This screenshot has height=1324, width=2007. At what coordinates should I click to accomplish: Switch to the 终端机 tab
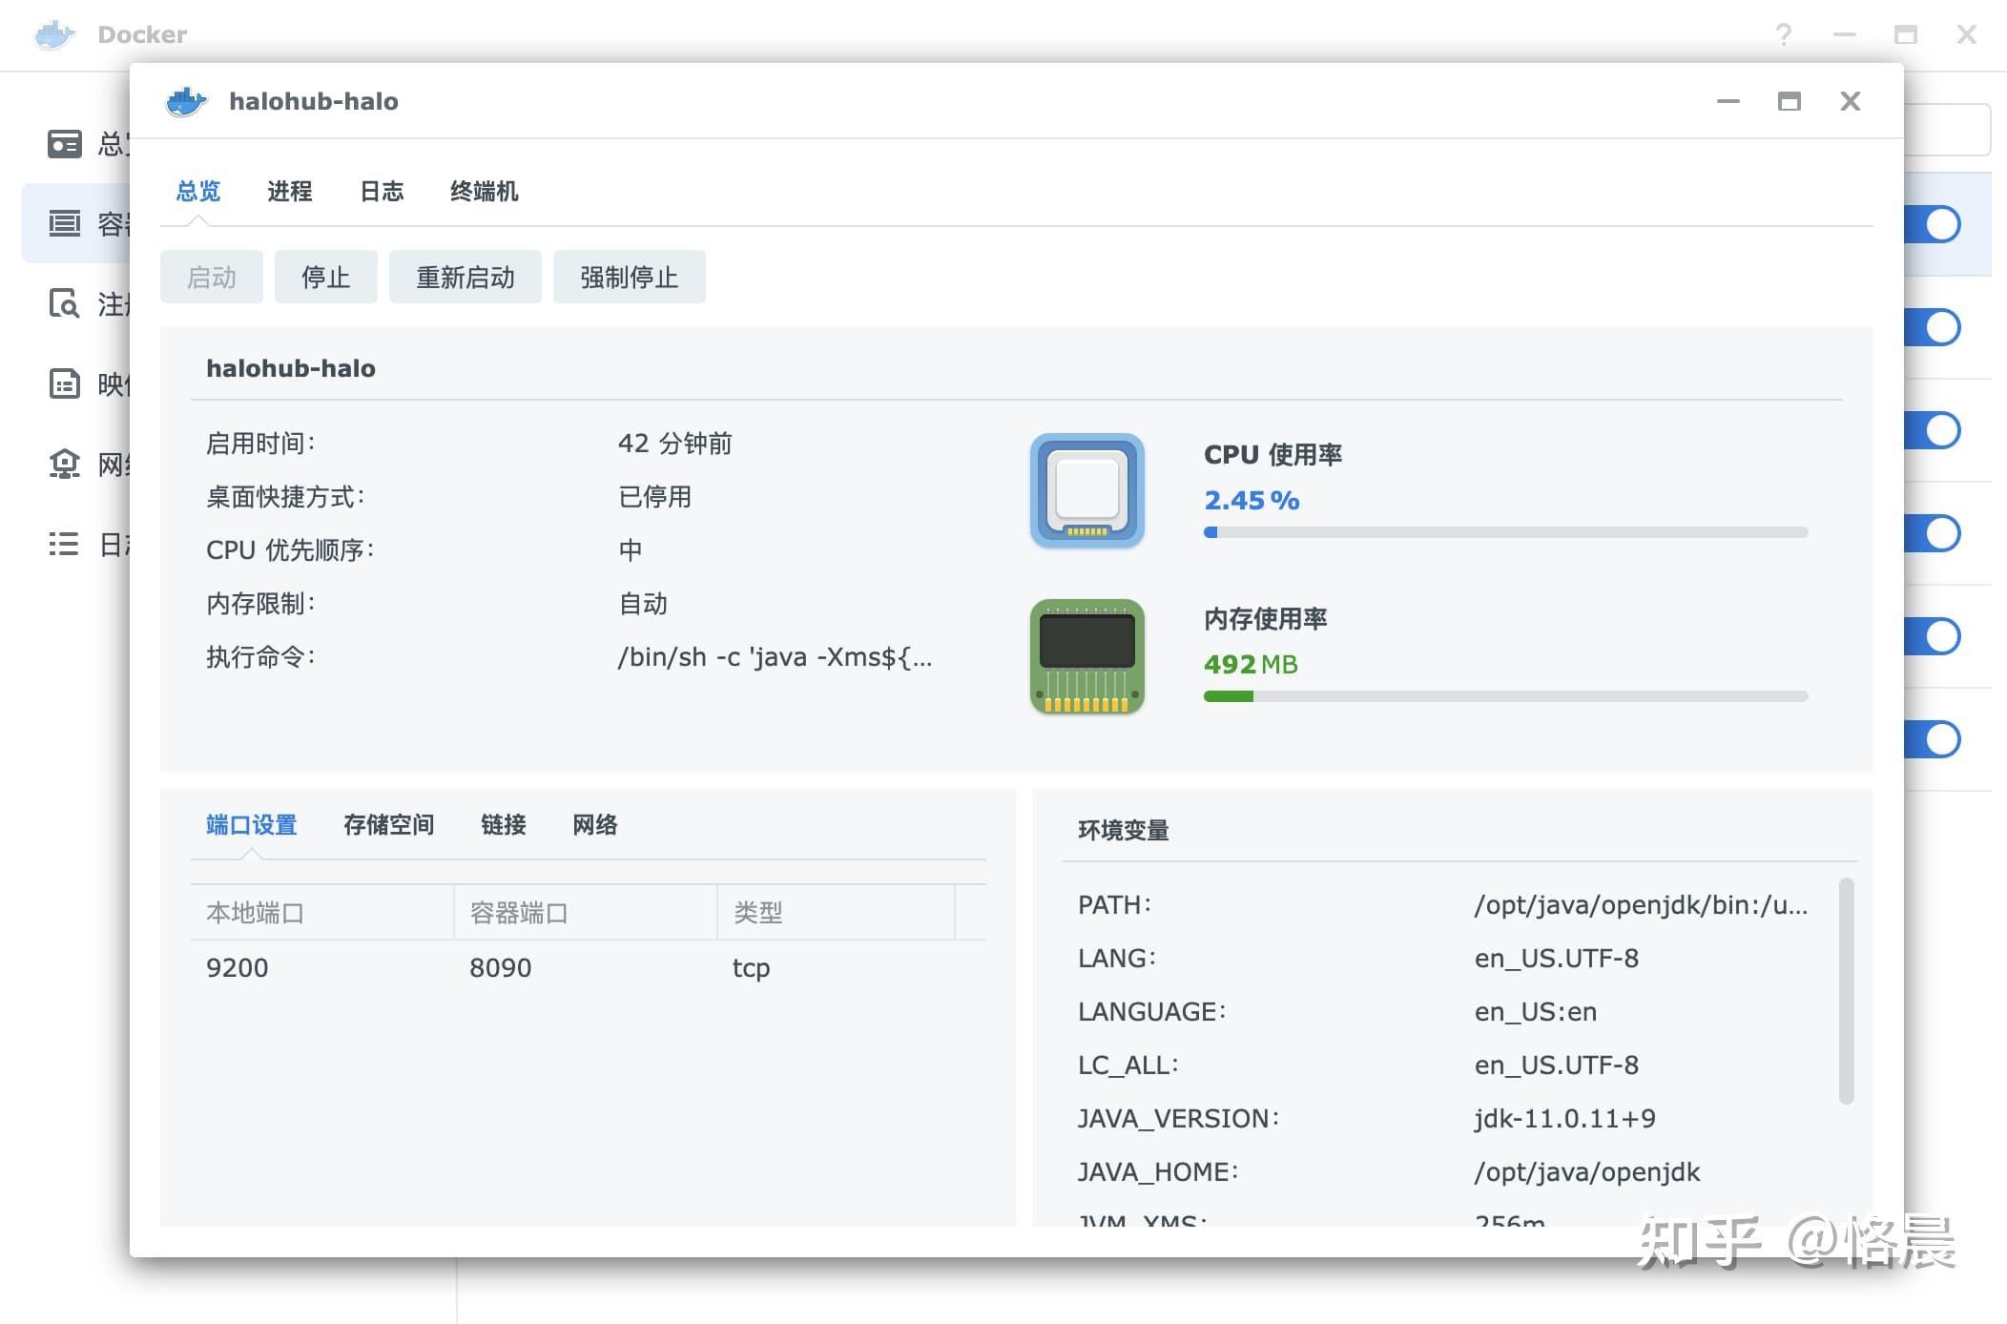485,192
